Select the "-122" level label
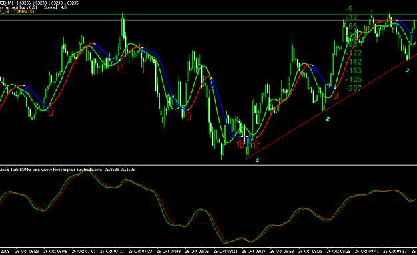 point(354,53)
